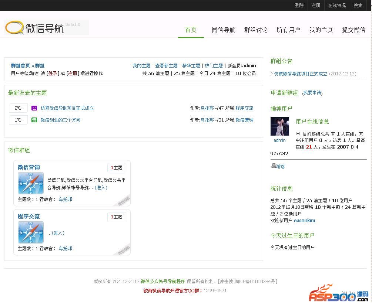Open the 群组讨论 nav tab

pos(256,30)
